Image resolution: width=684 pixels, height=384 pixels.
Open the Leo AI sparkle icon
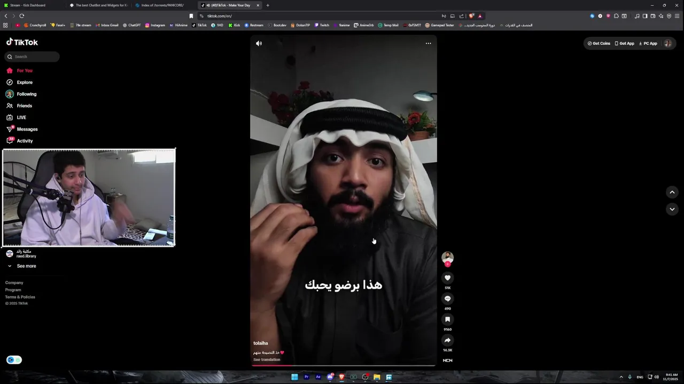coord(661,16)
